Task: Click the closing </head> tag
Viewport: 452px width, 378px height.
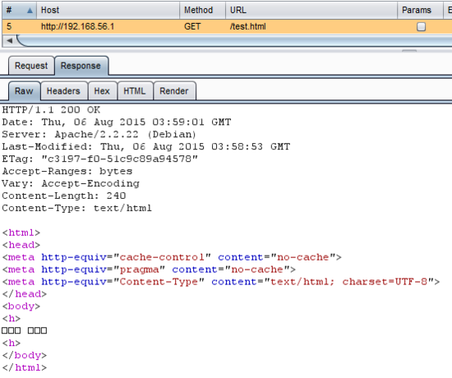Action: pyautogui.click(x=25, y=294)
